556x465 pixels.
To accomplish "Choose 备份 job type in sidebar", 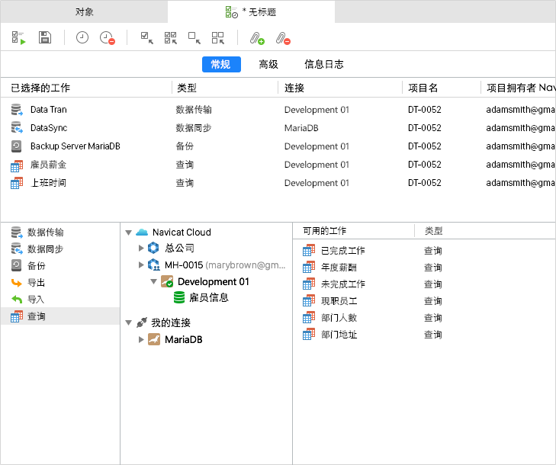I will 36,266.
